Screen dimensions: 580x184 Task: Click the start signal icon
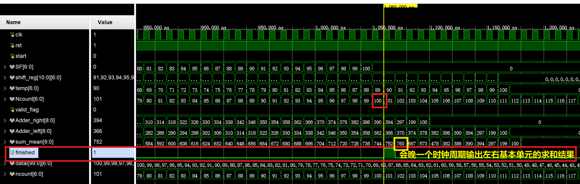pos(12,56)
